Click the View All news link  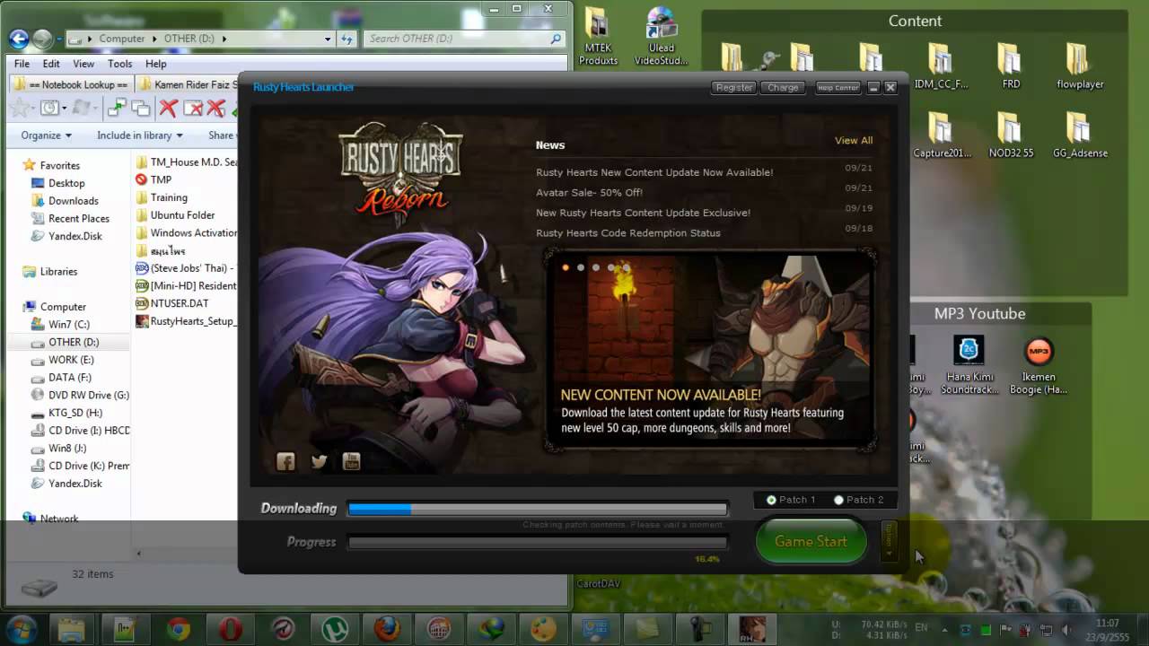click(854, 141)
